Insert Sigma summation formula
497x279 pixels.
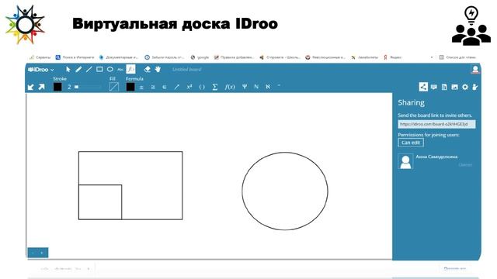215,87
